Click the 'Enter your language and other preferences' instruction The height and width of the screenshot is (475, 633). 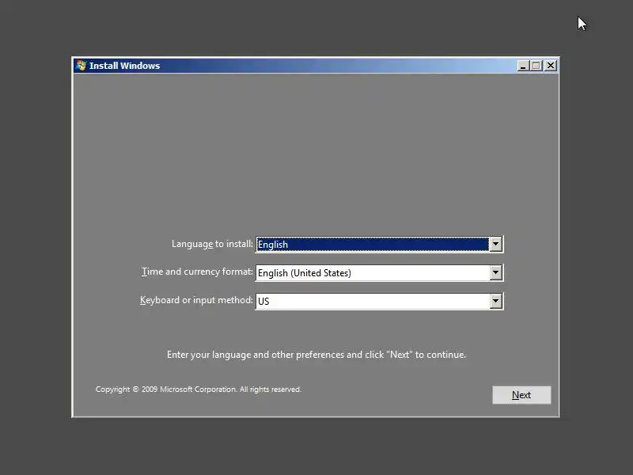point(316,355)
